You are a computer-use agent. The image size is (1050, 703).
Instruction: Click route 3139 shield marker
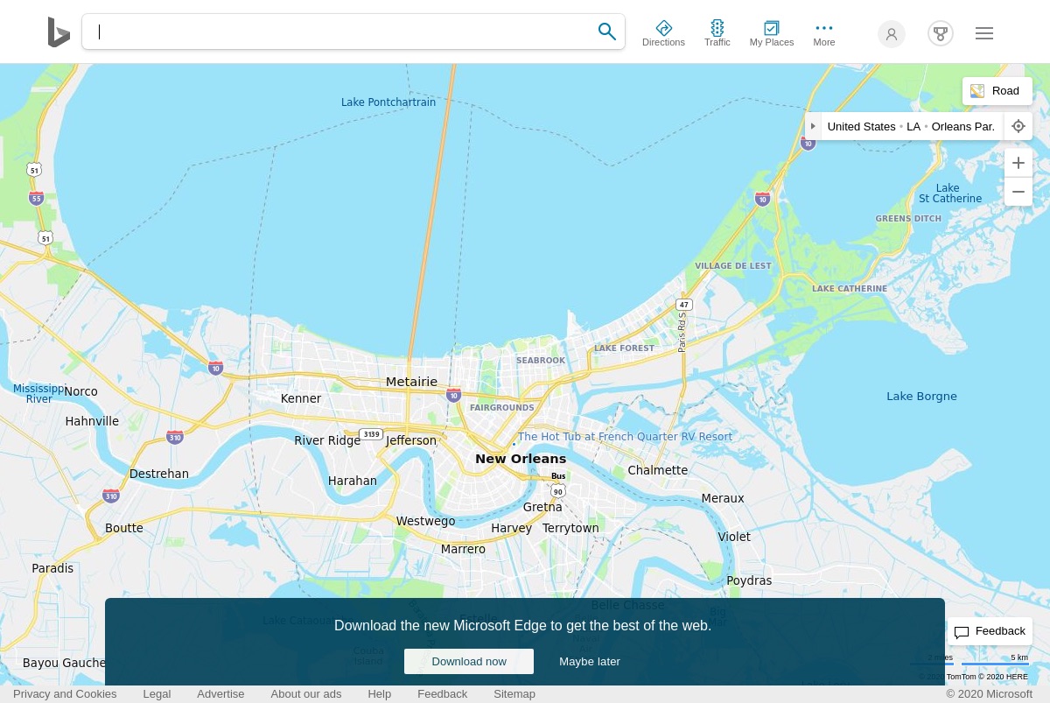click(371, 434)
